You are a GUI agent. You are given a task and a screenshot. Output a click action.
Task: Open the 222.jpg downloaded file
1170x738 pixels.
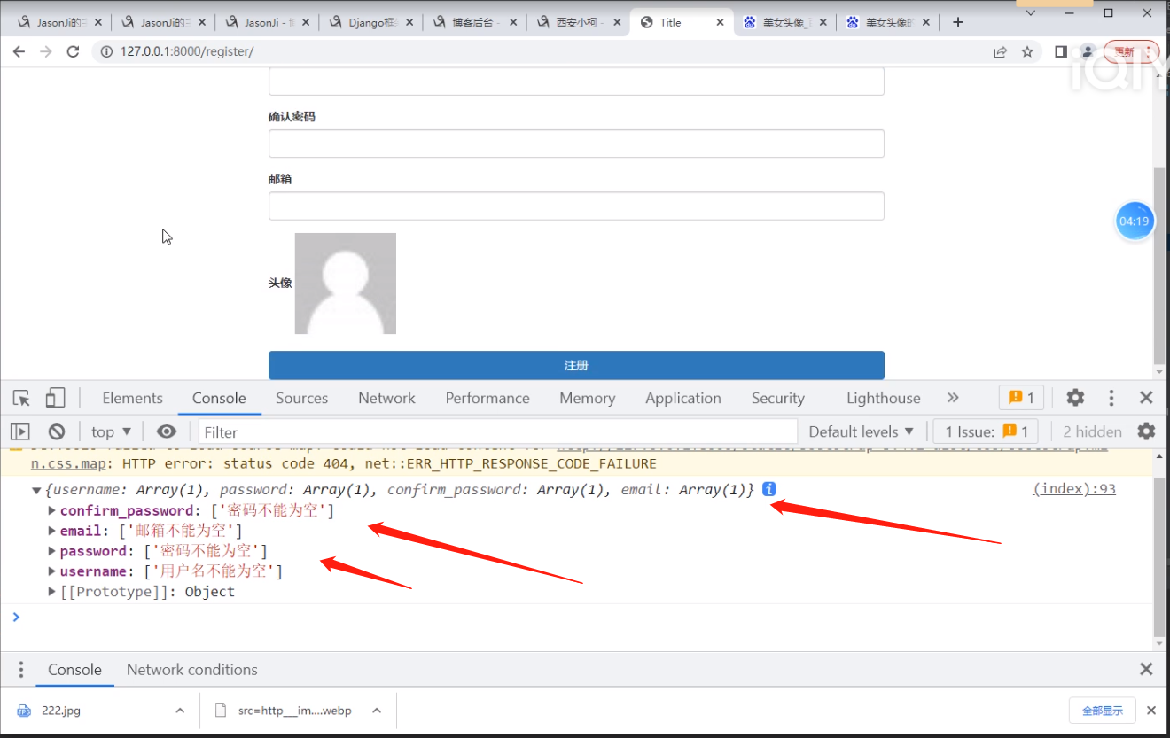pyautogui.click(x=60, y=711)
